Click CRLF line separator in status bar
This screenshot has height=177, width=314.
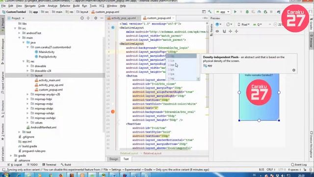(x=271, y=170)
